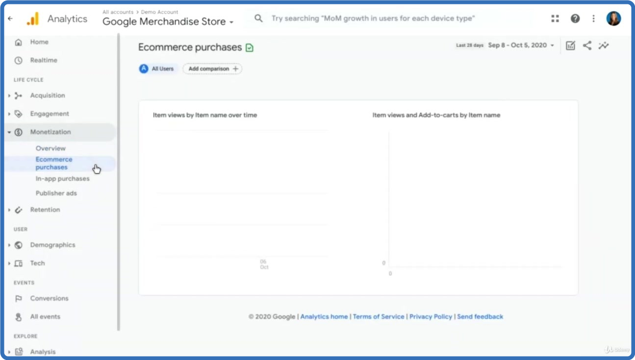The image size is (635, 360).
Task: Click the share report icon
Action: (x=587, y=46)
